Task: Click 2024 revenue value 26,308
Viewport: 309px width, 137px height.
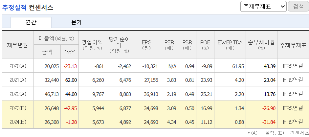Action: coord(52,122)
